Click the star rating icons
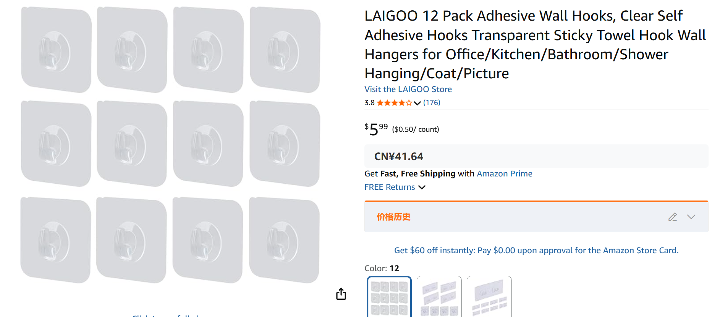The width and height of the screenshot is (712, 317). point(394,103)
